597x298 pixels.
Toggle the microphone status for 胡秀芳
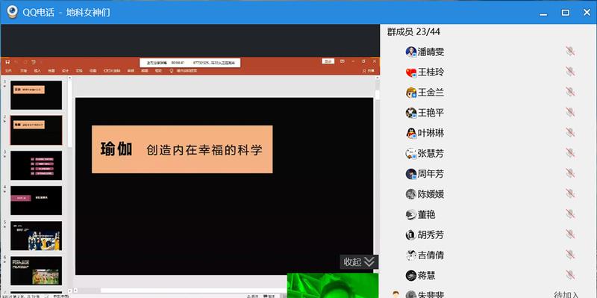point(570,235)
